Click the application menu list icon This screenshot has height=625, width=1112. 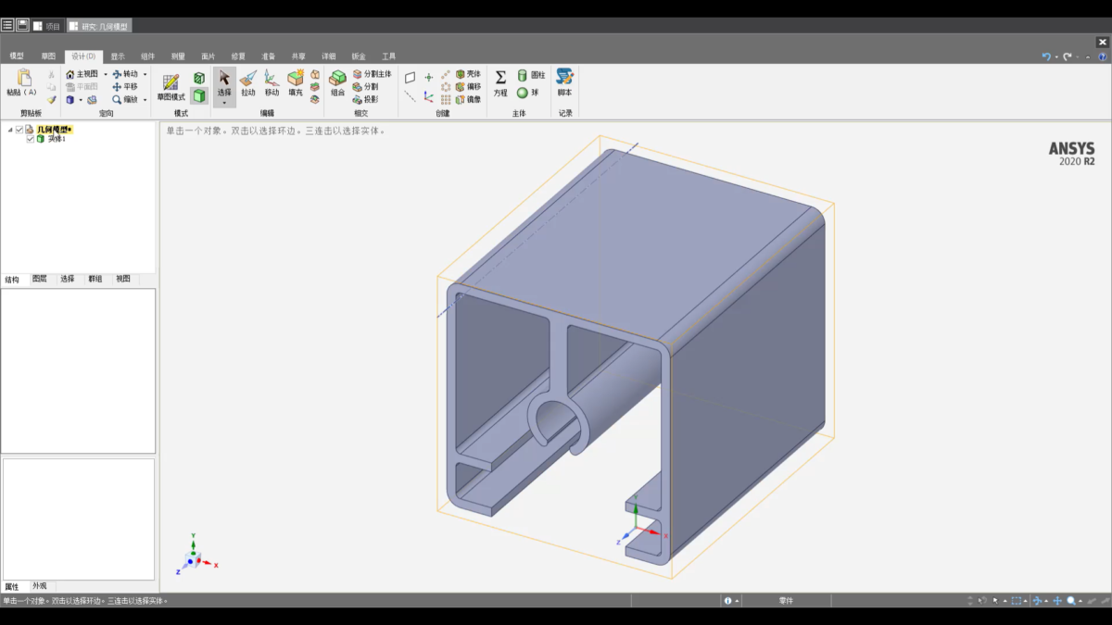7,25
